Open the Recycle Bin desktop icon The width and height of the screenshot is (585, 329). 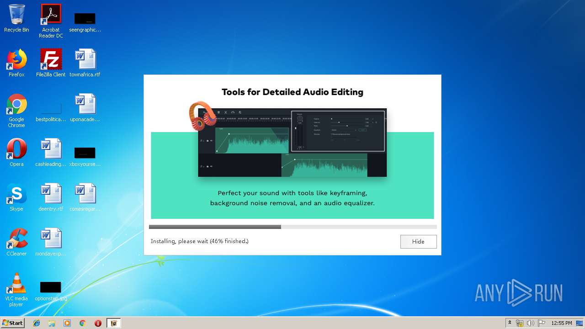coord(16,19)
